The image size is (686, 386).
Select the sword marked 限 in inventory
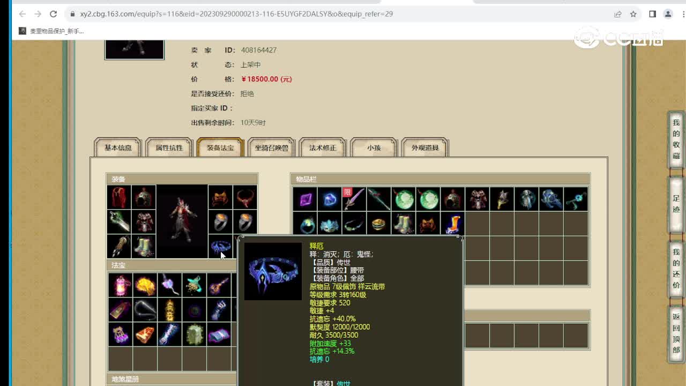click(354, 199)
